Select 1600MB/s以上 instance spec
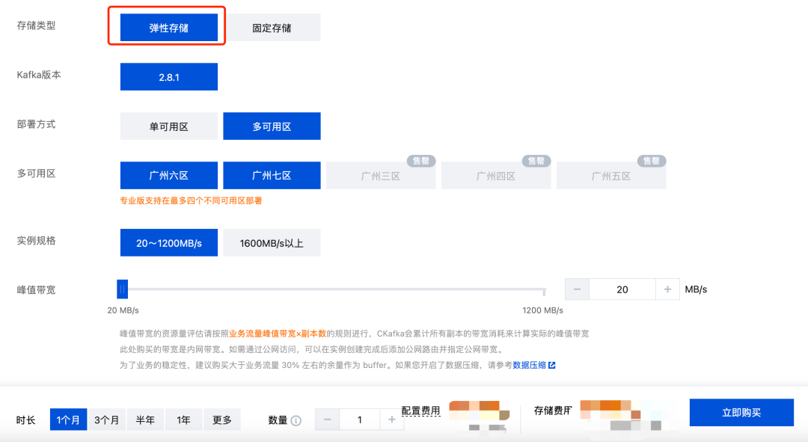808x442 pixels. pos(272,242)
